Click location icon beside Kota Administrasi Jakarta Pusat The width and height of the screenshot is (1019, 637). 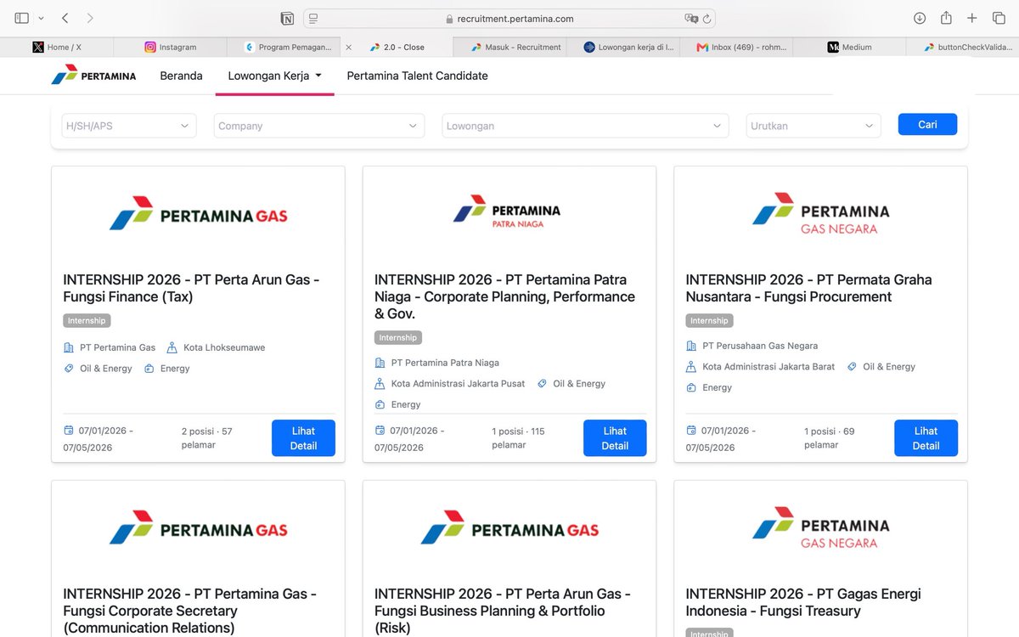click(380, 384)
